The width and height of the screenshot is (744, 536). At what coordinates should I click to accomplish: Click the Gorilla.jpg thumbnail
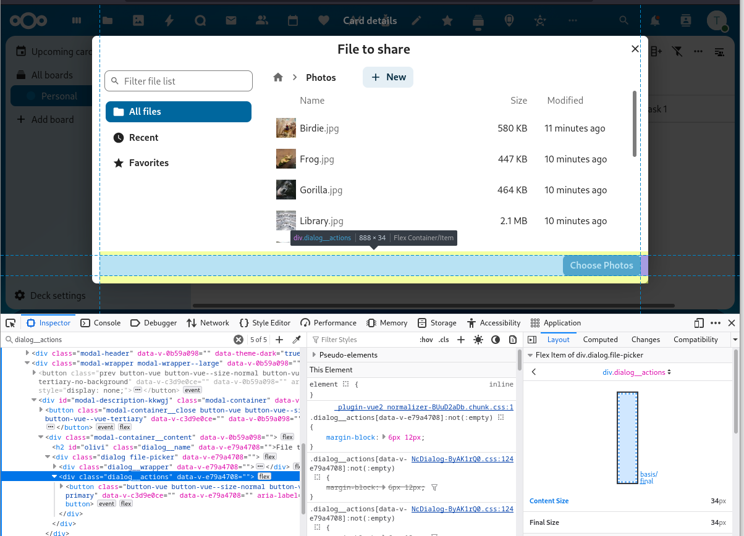pyautogui.click(x=285, y=190)
